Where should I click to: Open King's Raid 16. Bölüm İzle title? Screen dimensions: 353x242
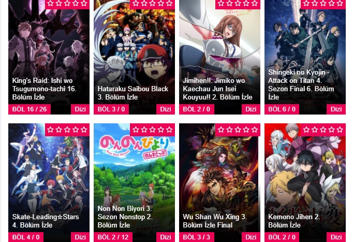coord(45,89)
